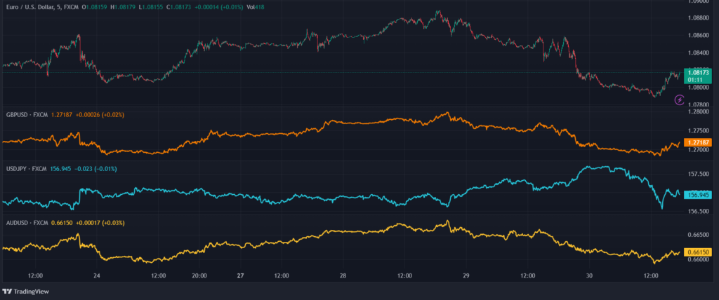Click the 1.07800 price scale tick
Image resolution: width=719 pixels, height=300 pixels.
[697, 105]
